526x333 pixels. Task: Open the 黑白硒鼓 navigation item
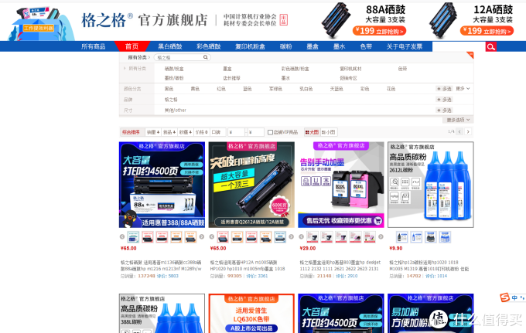click(170, 46)
